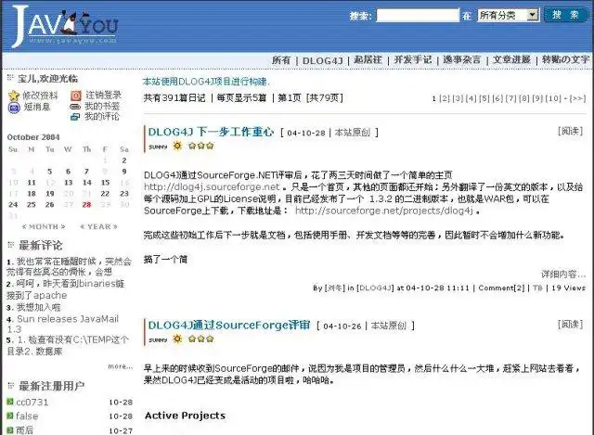This screenshot has width=594, height=435.
Task: Click the 我的评论 comments icon
Action: coord(76,117)
